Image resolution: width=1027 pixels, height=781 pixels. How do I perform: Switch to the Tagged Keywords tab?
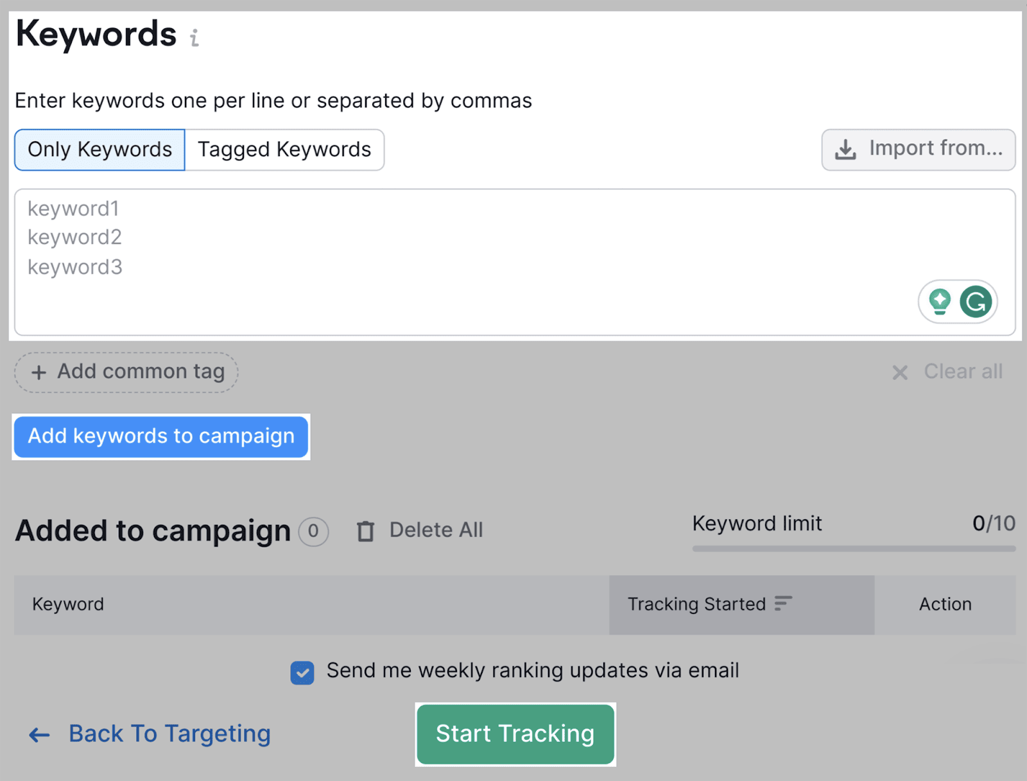coord(284,150)
